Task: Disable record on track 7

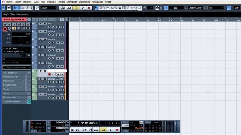Action: click(49, 74)
